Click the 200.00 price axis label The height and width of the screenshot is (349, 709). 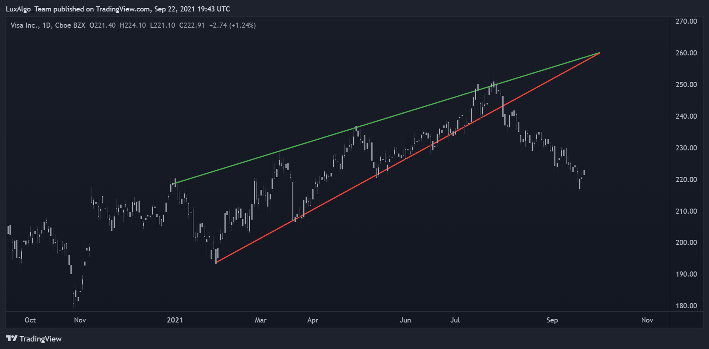pos(686,243)
